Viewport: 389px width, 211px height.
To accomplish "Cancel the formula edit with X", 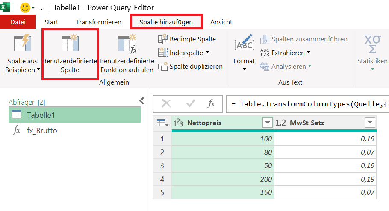I will 166,103.
